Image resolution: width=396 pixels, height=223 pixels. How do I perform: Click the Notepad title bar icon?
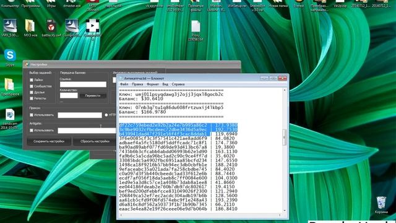(x=121, y=79)
